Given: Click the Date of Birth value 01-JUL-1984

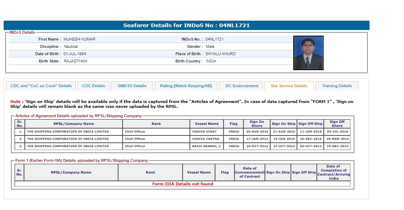Looking at the screenshot, I should [x=75, y=54].
